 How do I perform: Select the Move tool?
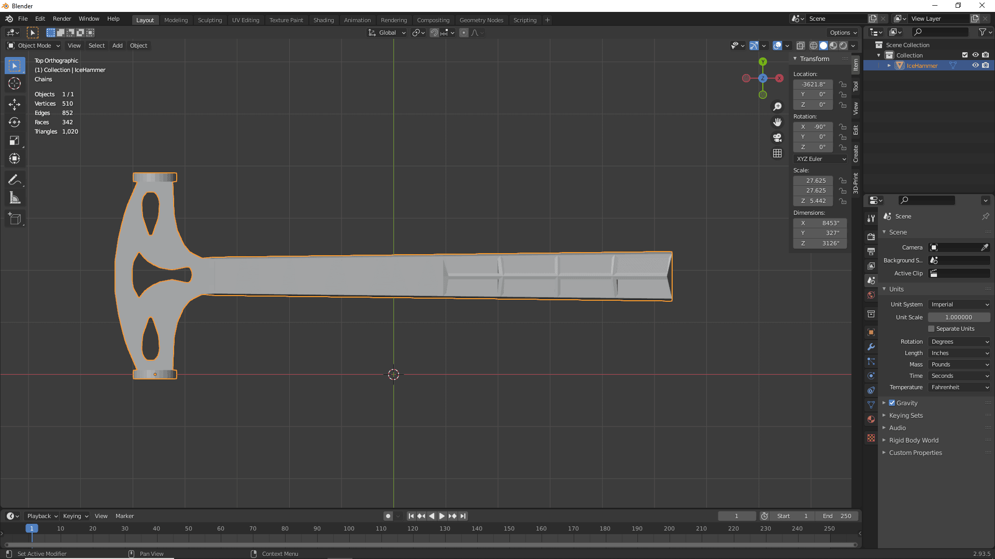15,105
